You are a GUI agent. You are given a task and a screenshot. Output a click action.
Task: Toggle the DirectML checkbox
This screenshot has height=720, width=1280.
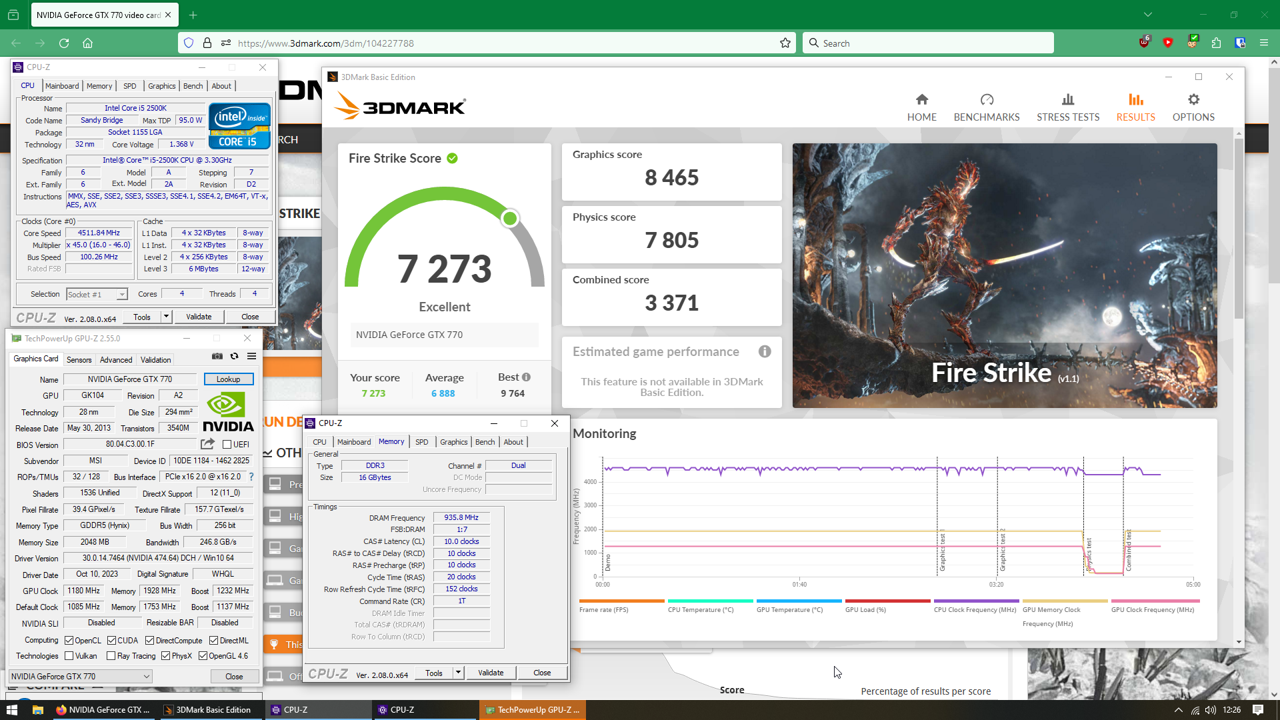tap(213, 641)
